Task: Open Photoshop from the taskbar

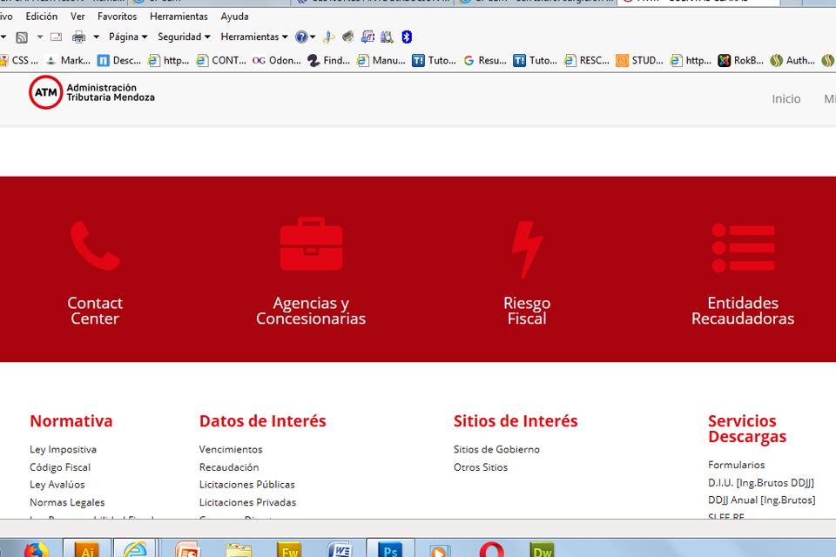Action: click(390, 549)
